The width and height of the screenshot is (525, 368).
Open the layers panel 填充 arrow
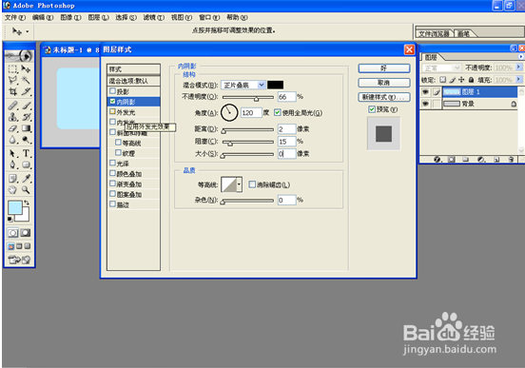click(518, 79)
